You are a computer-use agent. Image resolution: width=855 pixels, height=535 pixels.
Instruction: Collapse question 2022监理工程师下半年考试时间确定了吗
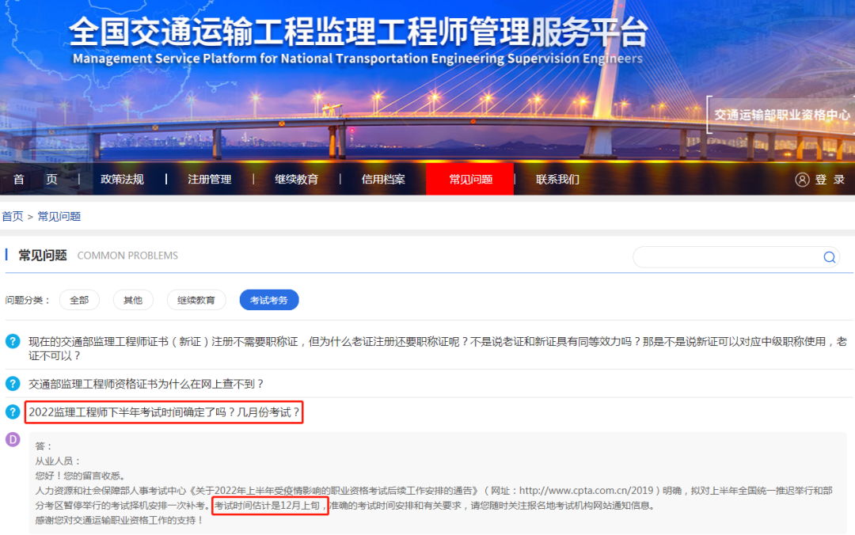point(164,412)
